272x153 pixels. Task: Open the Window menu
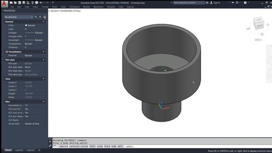click(x=111, y=7)
